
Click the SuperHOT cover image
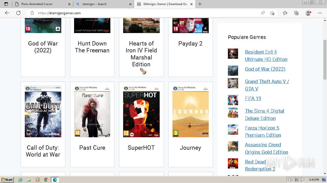141,111
